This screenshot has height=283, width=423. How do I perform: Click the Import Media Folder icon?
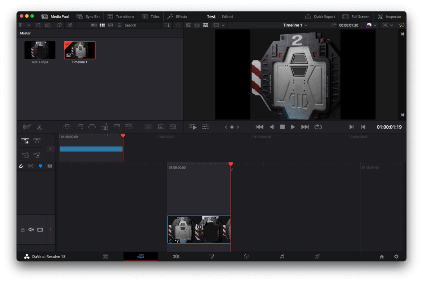[x=48, y=25]
